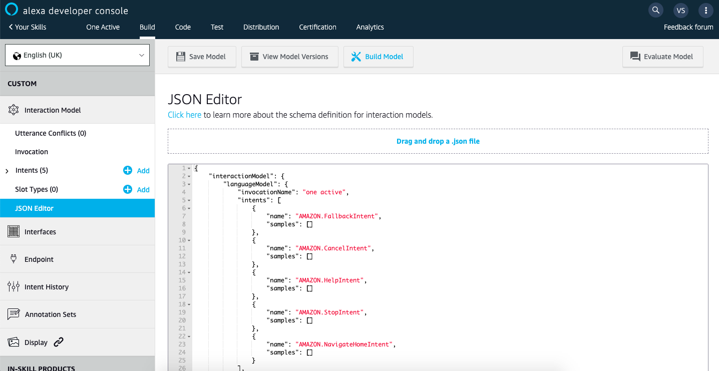Click the View Model Versions button
This screenshot has width=719, height=371.
point(290,57)
